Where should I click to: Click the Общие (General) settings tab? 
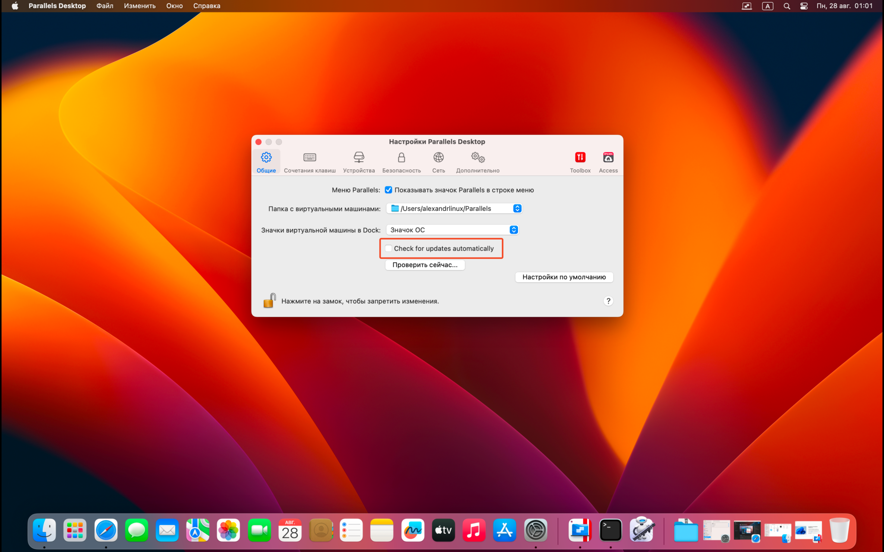click(267, 162)
